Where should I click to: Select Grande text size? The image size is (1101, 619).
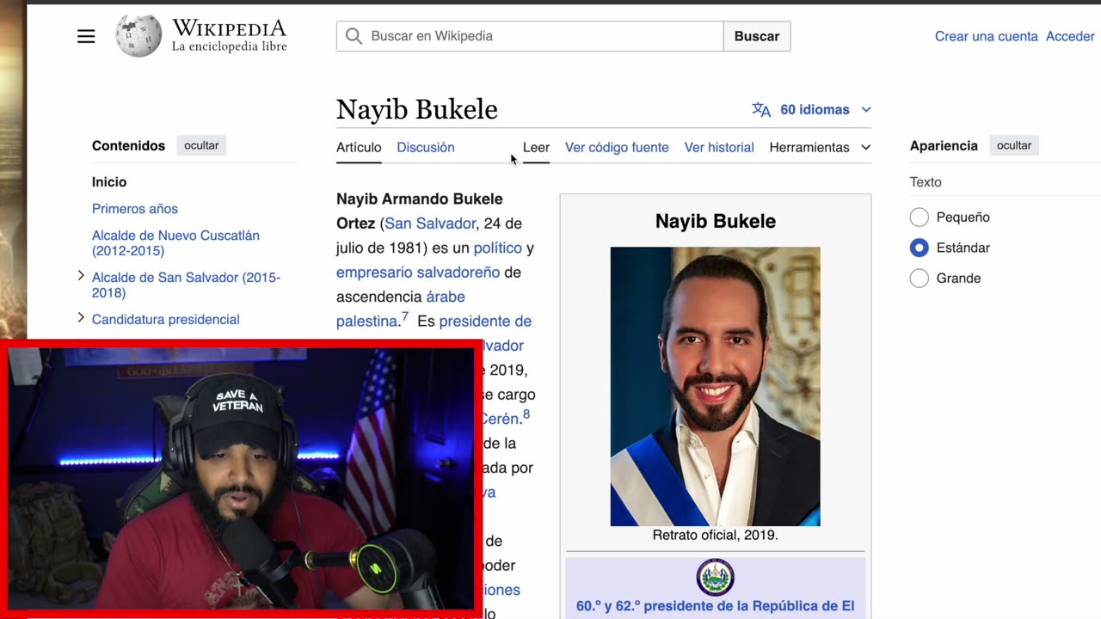click(919, 279)
